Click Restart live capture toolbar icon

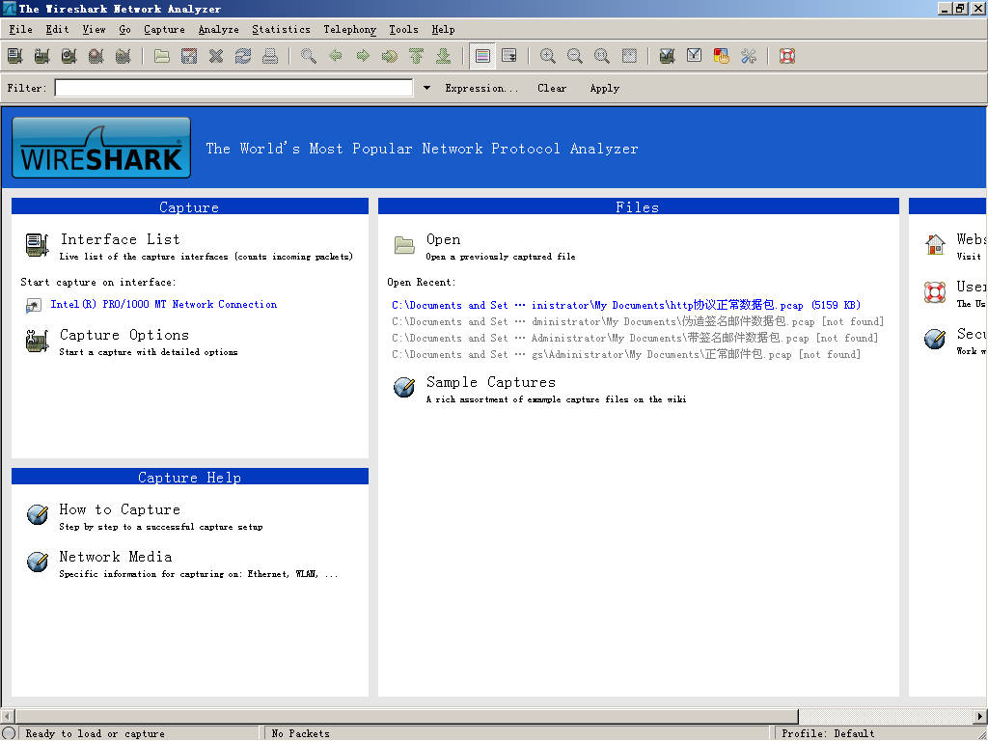click(123, 56)
